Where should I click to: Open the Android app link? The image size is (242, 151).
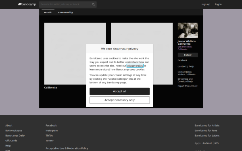pos(207,143)
